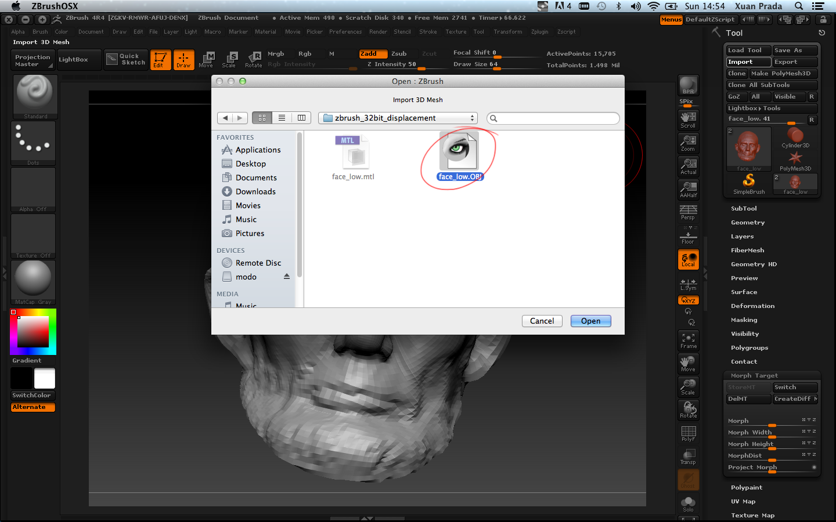Image resolution: width=836 pixels, height=522 pixels.
Task: Switch dialog to list view
Action: coord(282,118)
